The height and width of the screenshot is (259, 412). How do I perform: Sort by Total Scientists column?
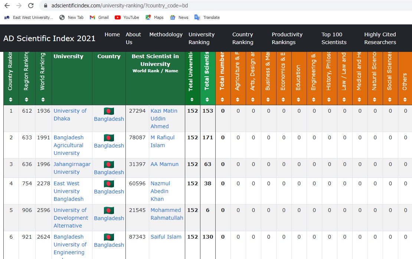pyautogui.click(x=207, y=99)
